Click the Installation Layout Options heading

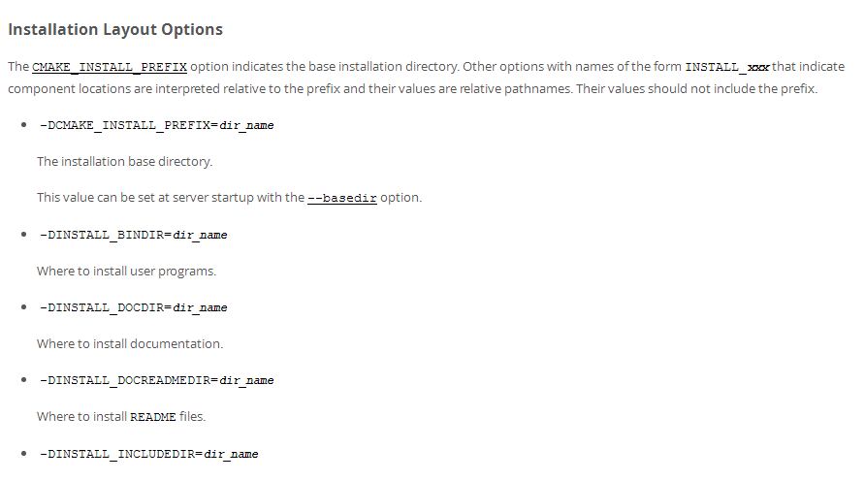(115, 29)
